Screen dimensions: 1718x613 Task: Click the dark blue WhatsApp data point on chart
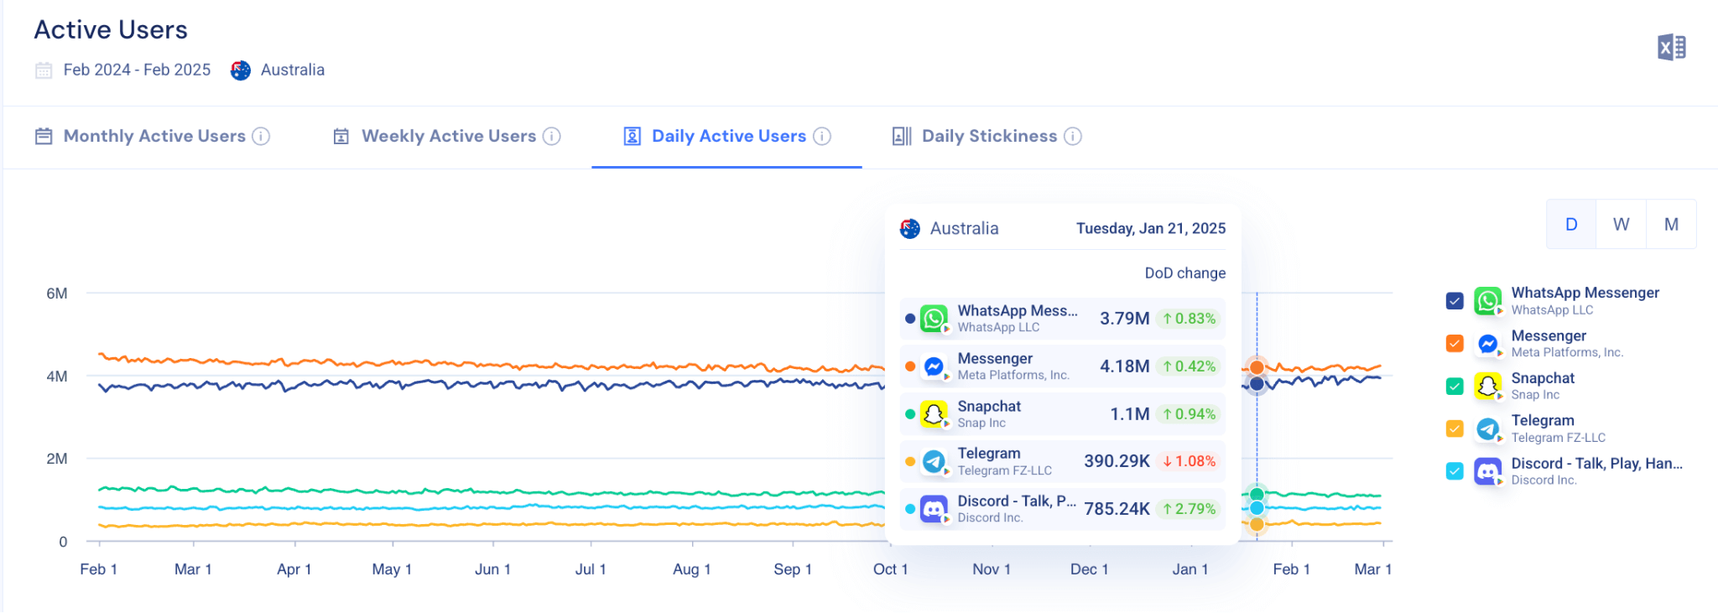pyautogui.click(x=1257, y=384)
